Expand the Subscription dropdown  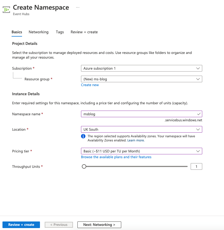tap(142, 68)
